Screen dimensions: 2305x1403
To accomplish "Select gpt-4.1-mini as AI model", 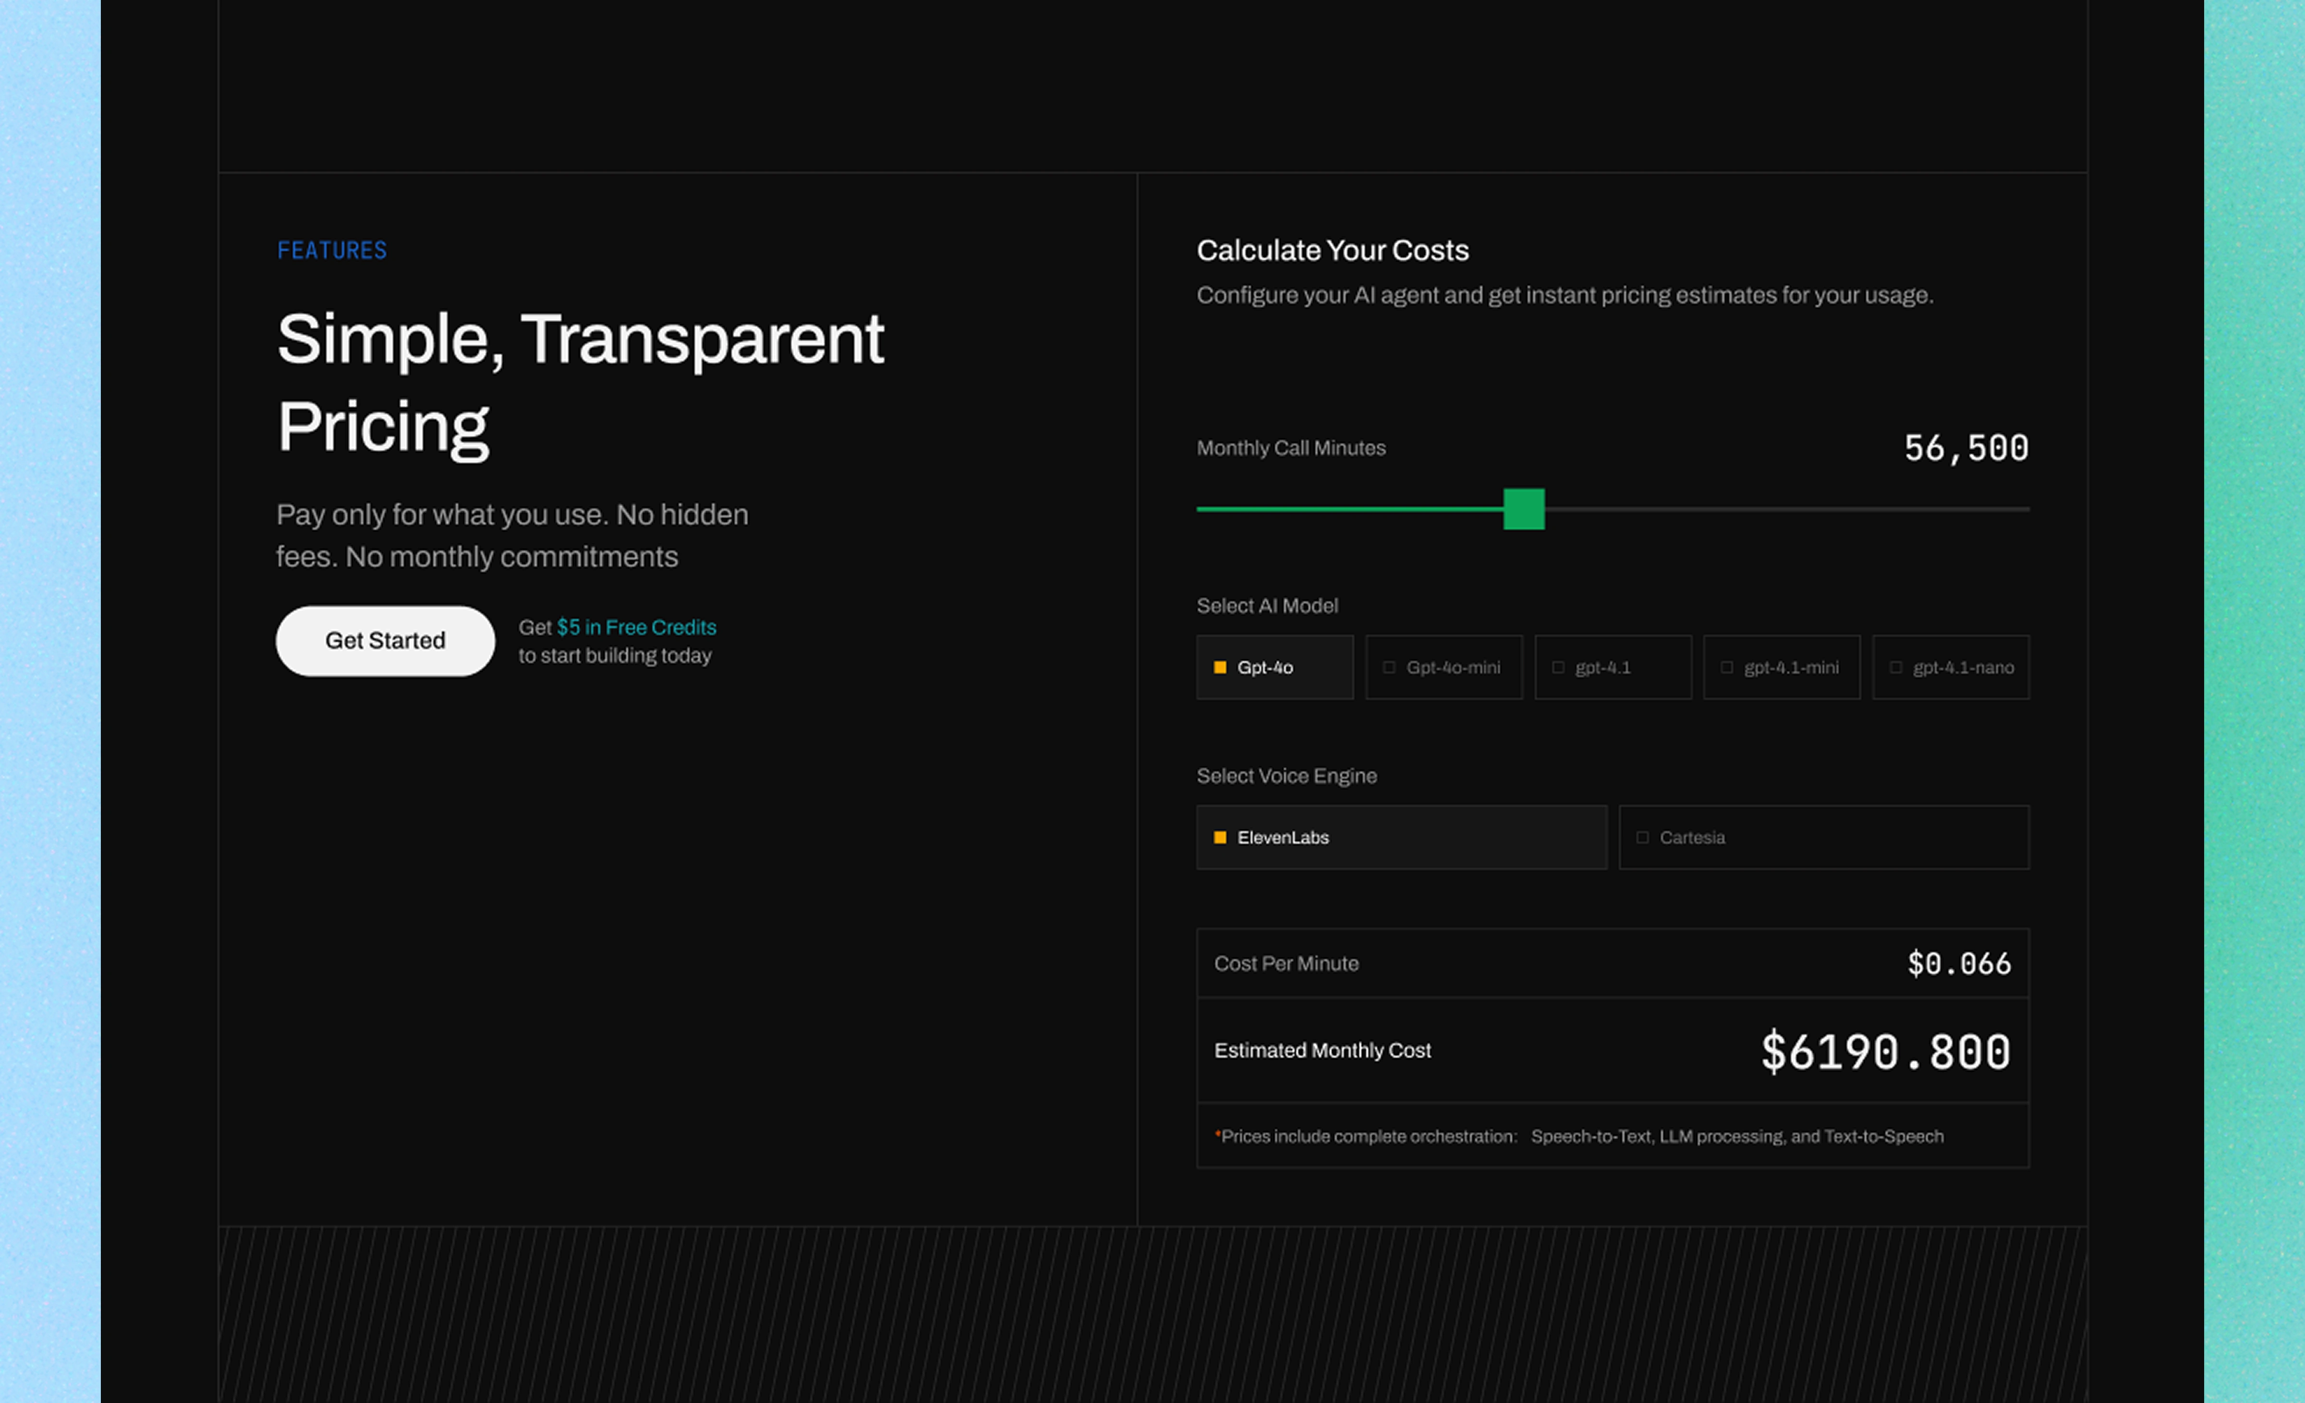I will [x=1781, y=667].
